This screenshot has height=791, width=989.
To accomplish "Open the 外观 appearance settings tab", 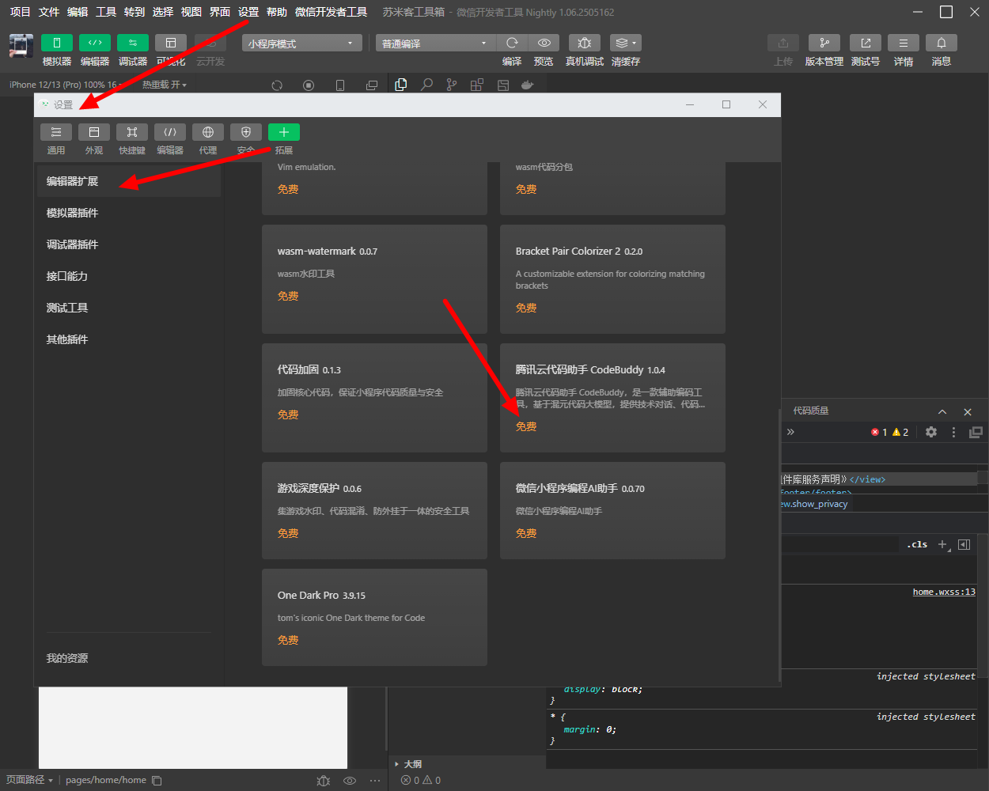I will point(94,132).
